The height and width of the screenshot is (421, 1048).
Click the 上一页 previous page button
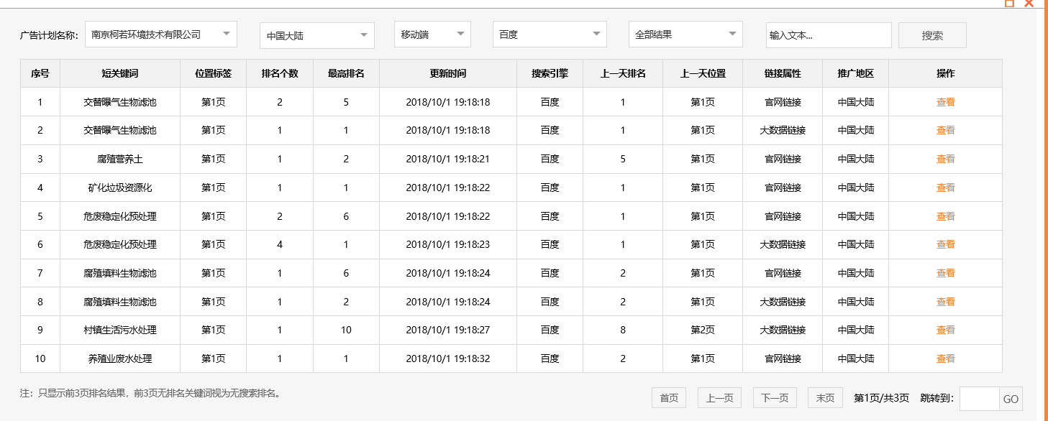pyautogui.click(x=719, y=397)
